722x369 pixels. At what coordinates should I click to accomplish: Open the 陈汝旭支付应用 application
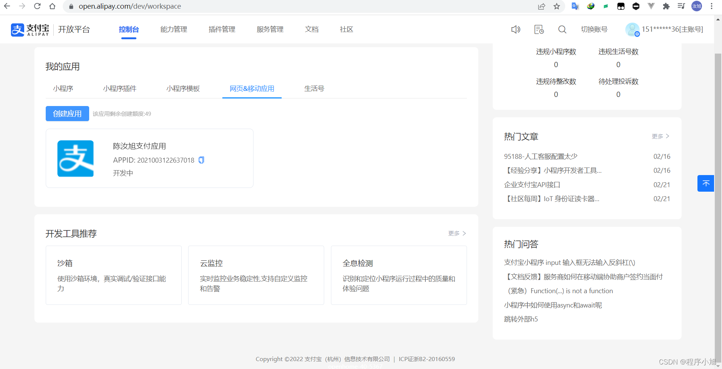(x=150, y=158)
